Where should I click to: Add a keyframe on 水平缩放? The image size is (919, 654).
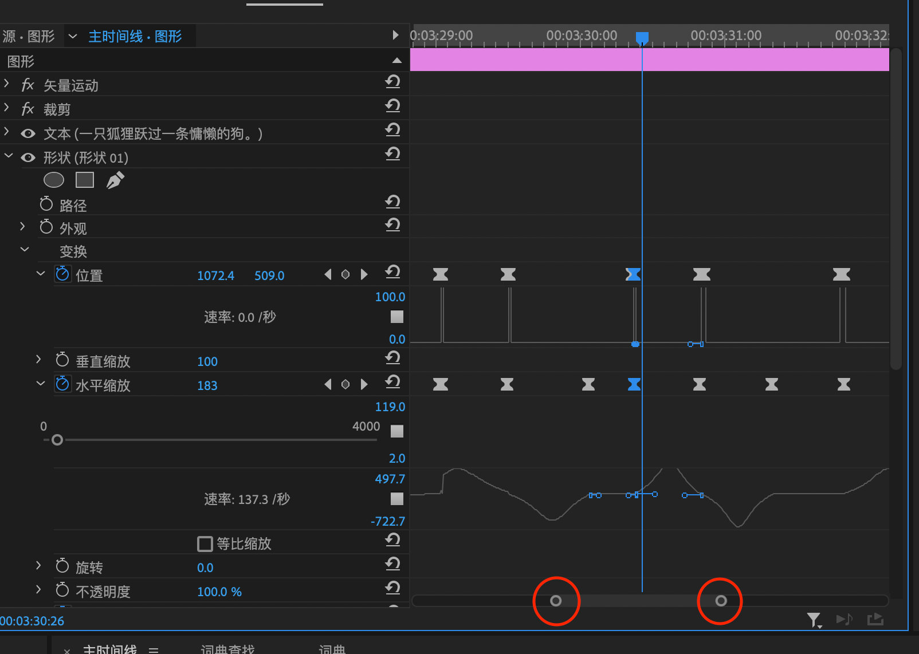tap(345, 384)
